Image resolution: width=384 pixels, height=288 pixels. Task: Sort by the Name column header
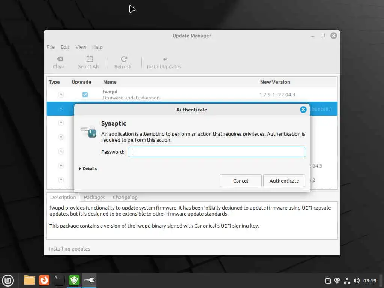[110, 82]
